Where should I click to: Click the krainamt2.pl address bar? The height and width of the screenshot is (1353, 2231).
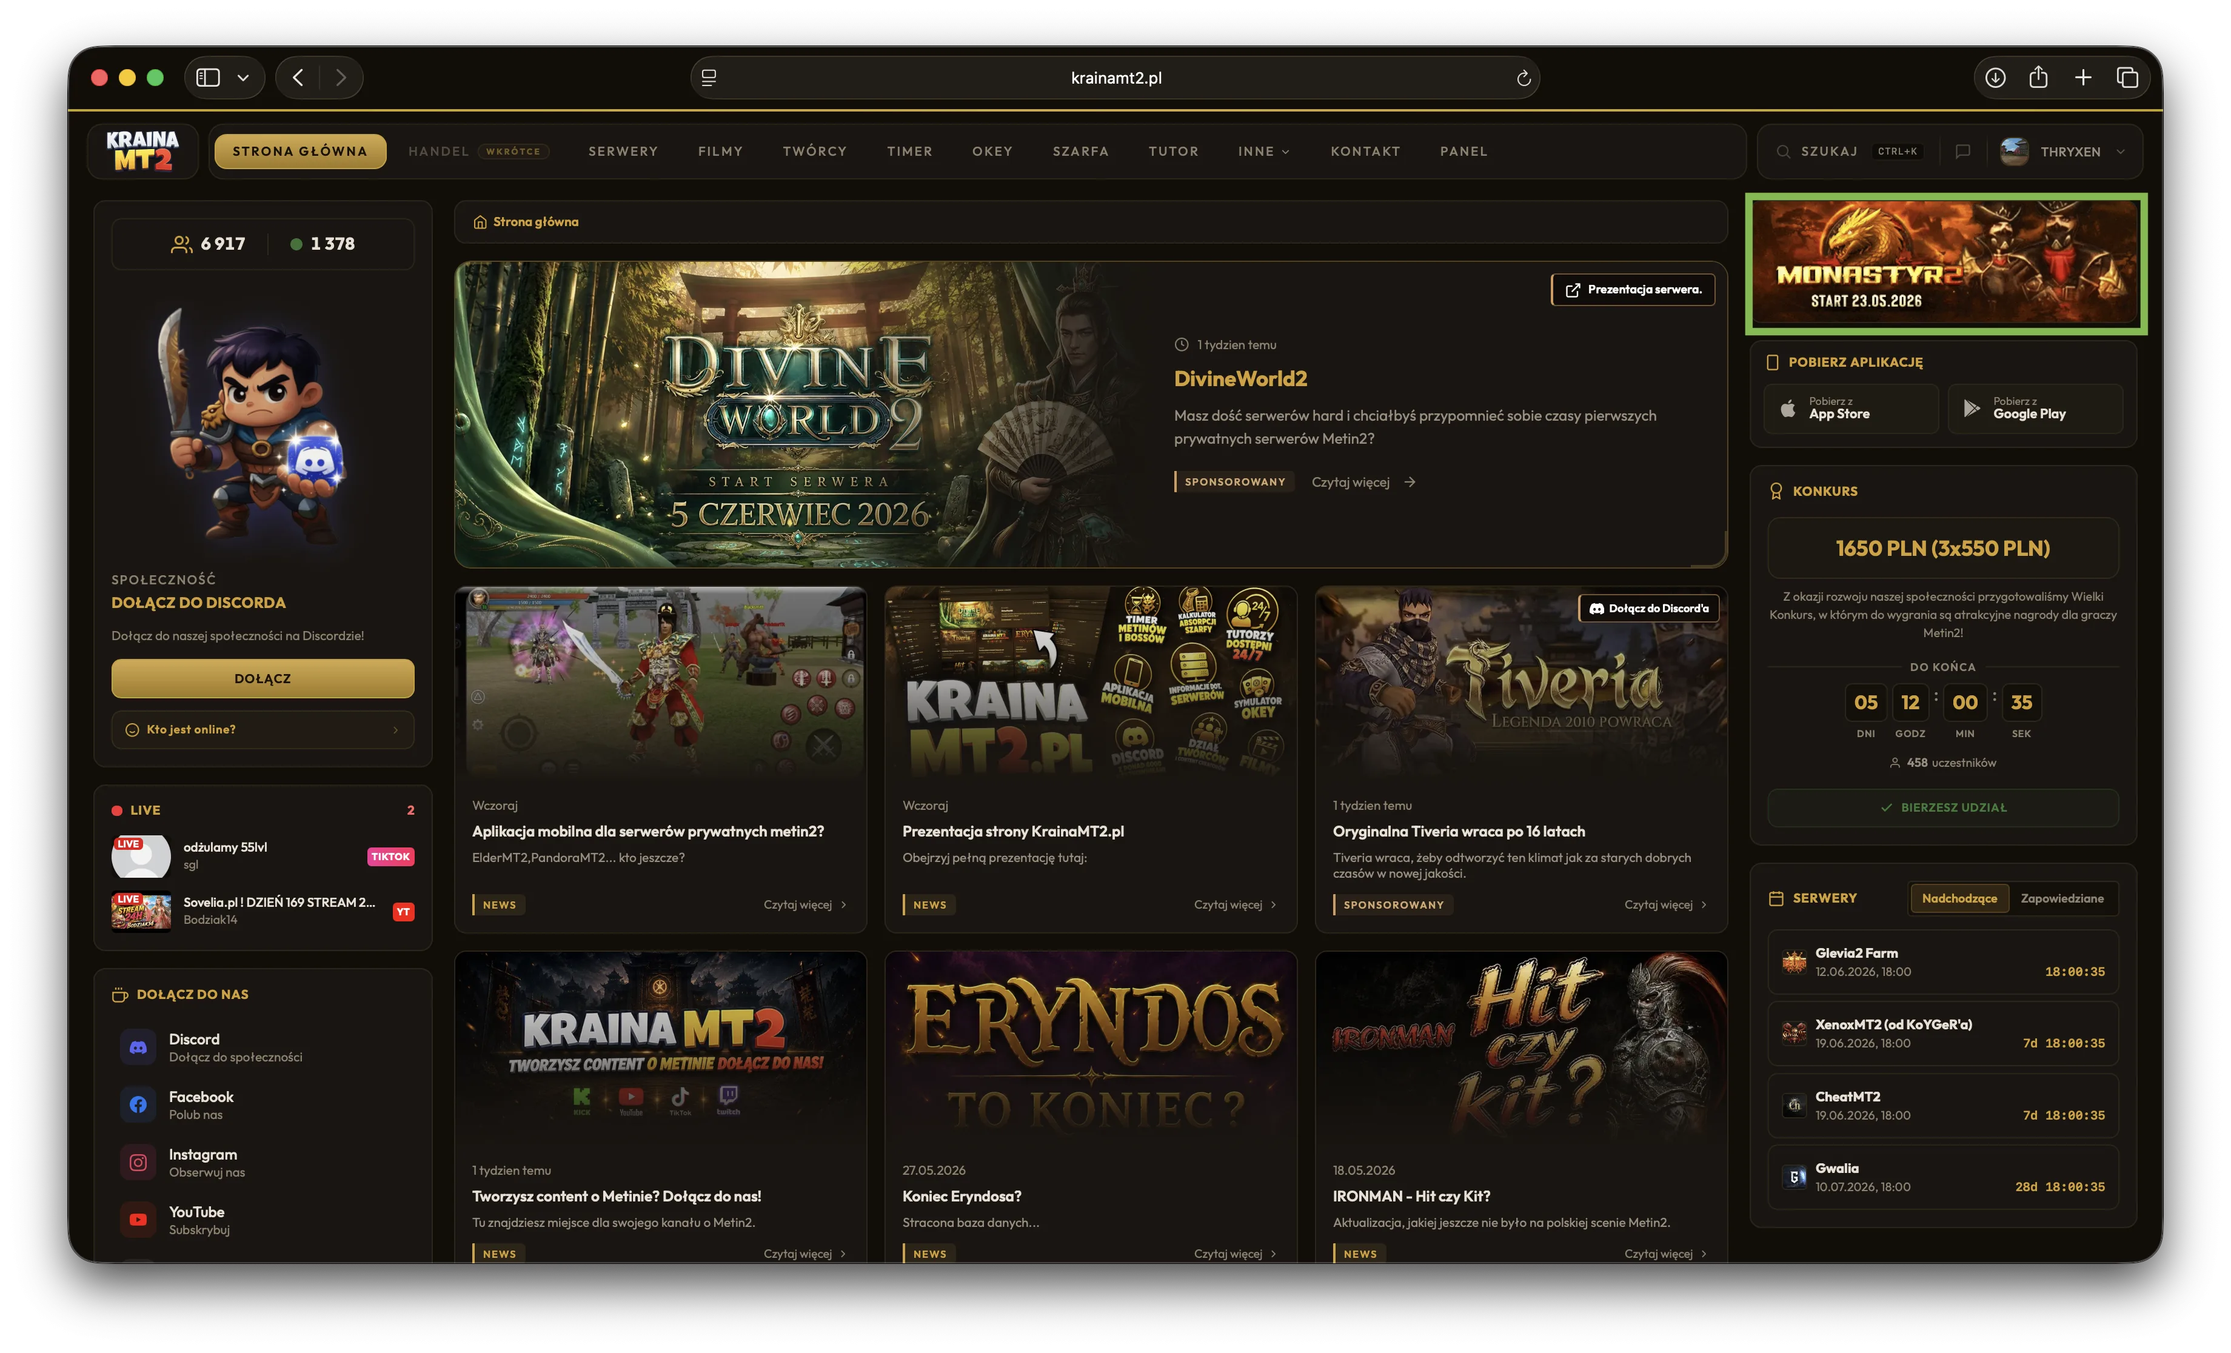coord(1115,78)
